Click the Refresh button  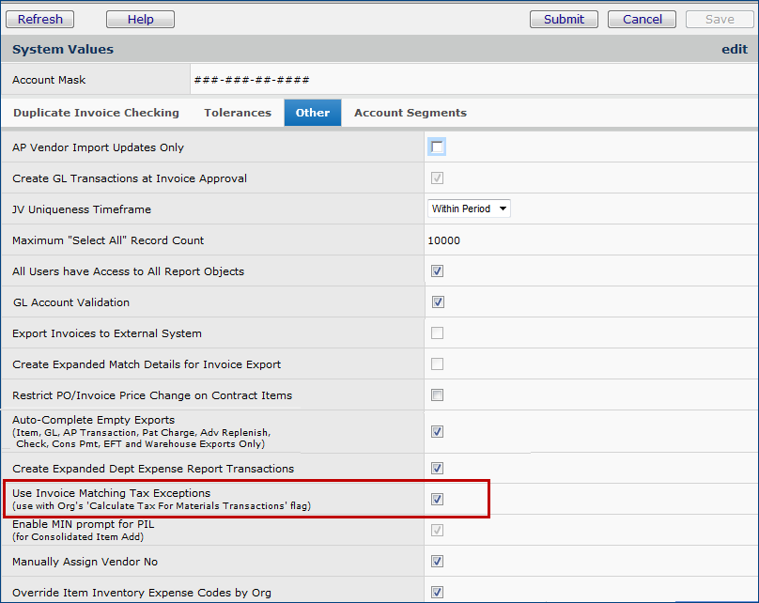[x=40, y=19]
